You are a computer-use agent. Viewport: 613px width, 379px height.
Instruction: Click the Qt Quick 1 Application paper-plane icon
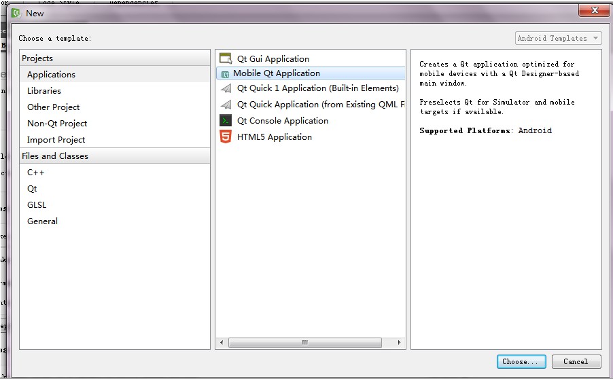point(226,88)
